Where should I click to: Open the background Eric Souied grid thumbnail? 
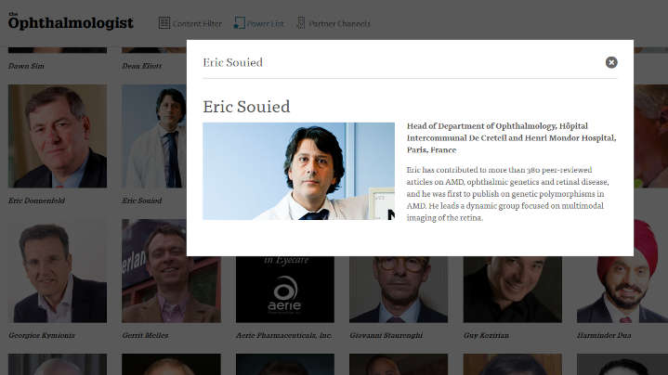click(154, 136)
